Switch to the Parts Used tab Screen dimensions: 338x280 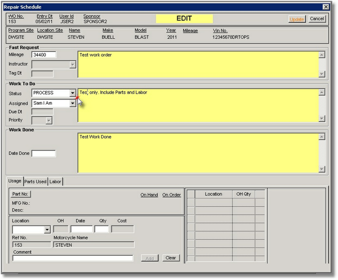point(35,181)
